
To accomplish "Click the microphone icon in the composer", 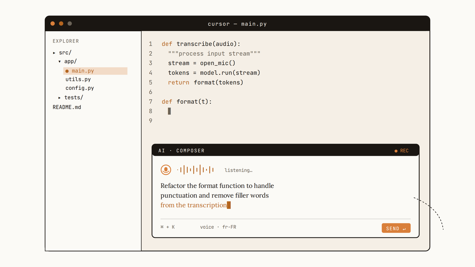I will (166, 170).
